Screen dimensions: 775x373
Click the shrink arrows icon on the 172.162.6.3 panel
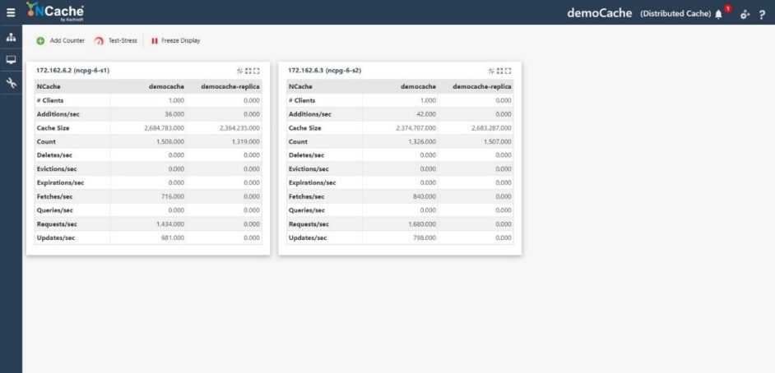pyautogui.click(x=491, y=71)
